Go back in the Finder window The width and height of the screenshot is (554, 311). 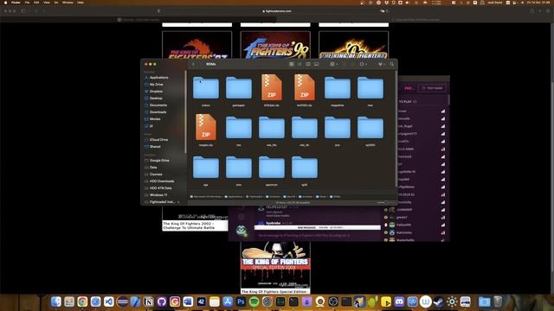pos(193,64)
